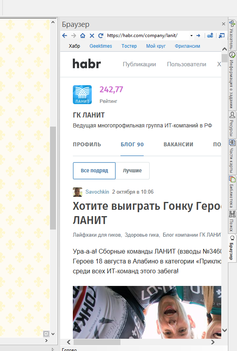237x351 pixels.
Task: Open the Ресурсы side panel tab
Action: click(x=232, y=124)
